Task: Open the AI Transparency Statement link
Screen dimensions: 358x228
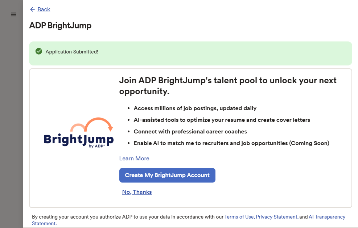Action: pos(326,217)
